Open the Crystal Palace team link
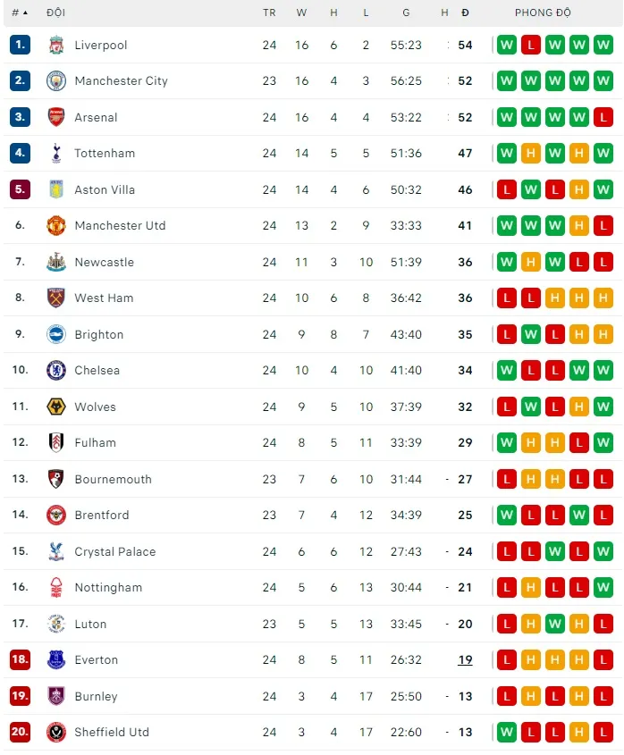624x755 pixels. pyautogui.click(x=114, y=551)
